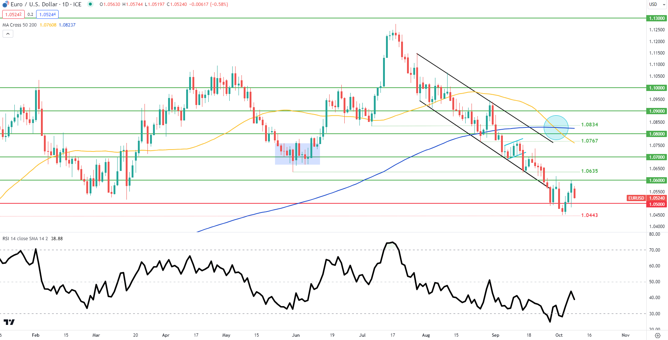The width and height of the screenshot is (668, 340).
Task: Collapse the indicator legend arrow
Action: point(8,34)
